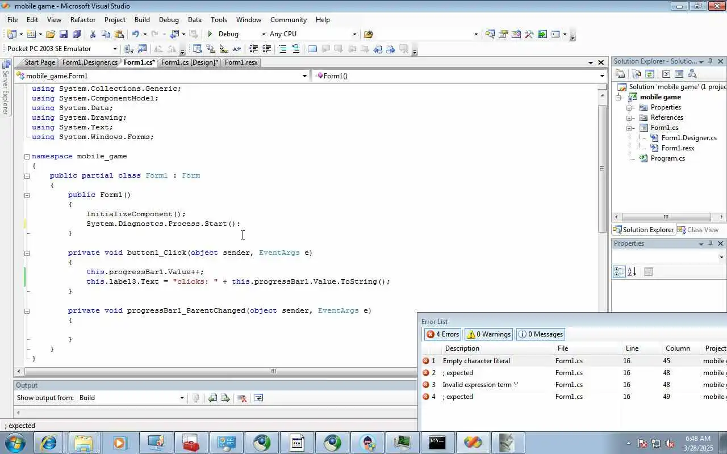Refresh the Solution Explorer

click(650, 74)
